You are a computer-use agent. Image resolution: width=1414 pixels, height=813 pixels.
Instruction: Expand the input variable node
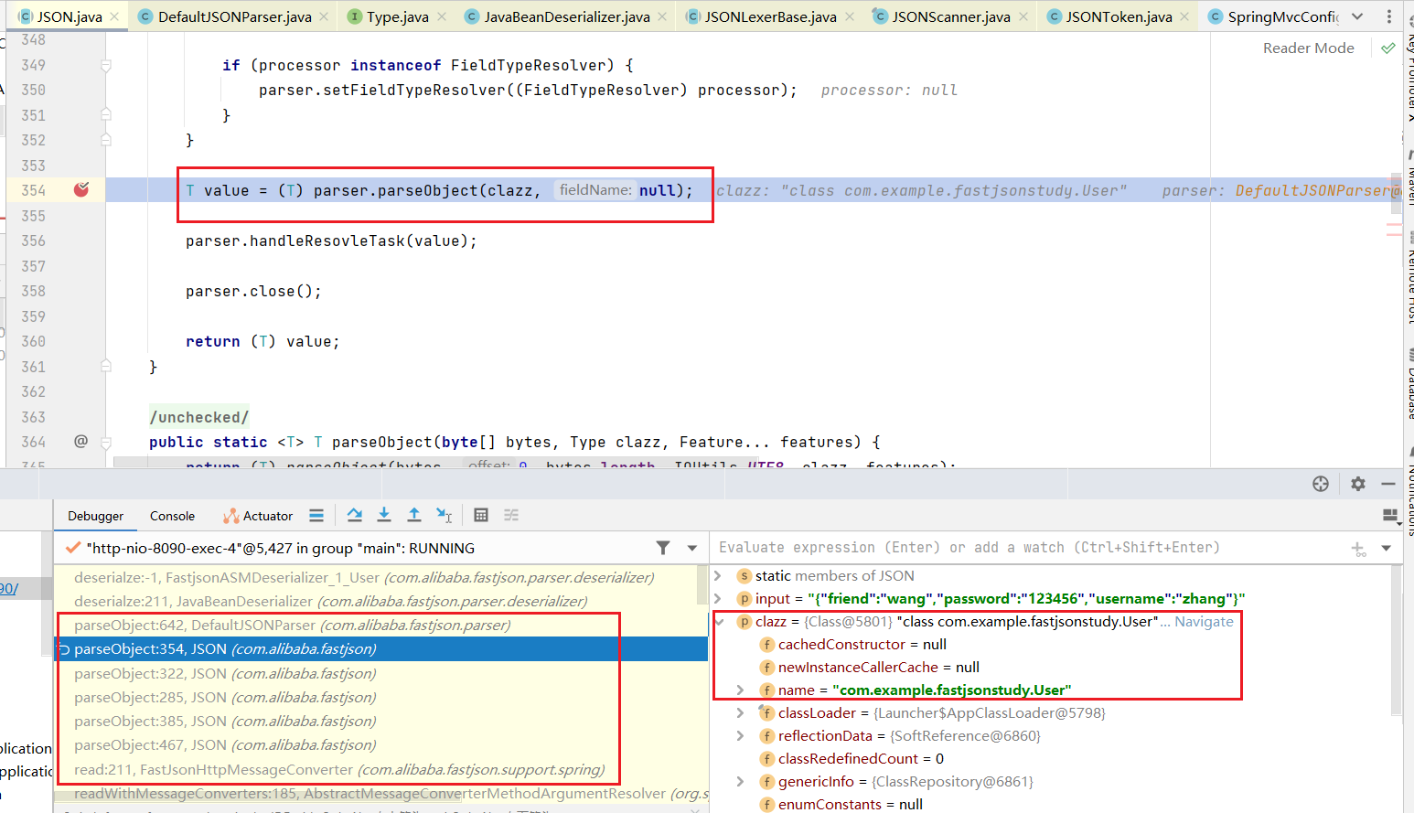click(x=719, y=598)
